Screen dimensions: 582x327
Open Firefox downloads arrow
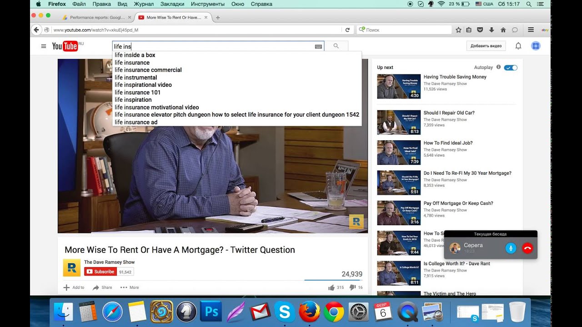point(492,30)
